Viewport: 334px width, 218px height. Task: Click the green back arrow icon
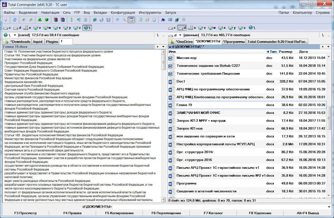pyautogui.click(x=24, y=20)
